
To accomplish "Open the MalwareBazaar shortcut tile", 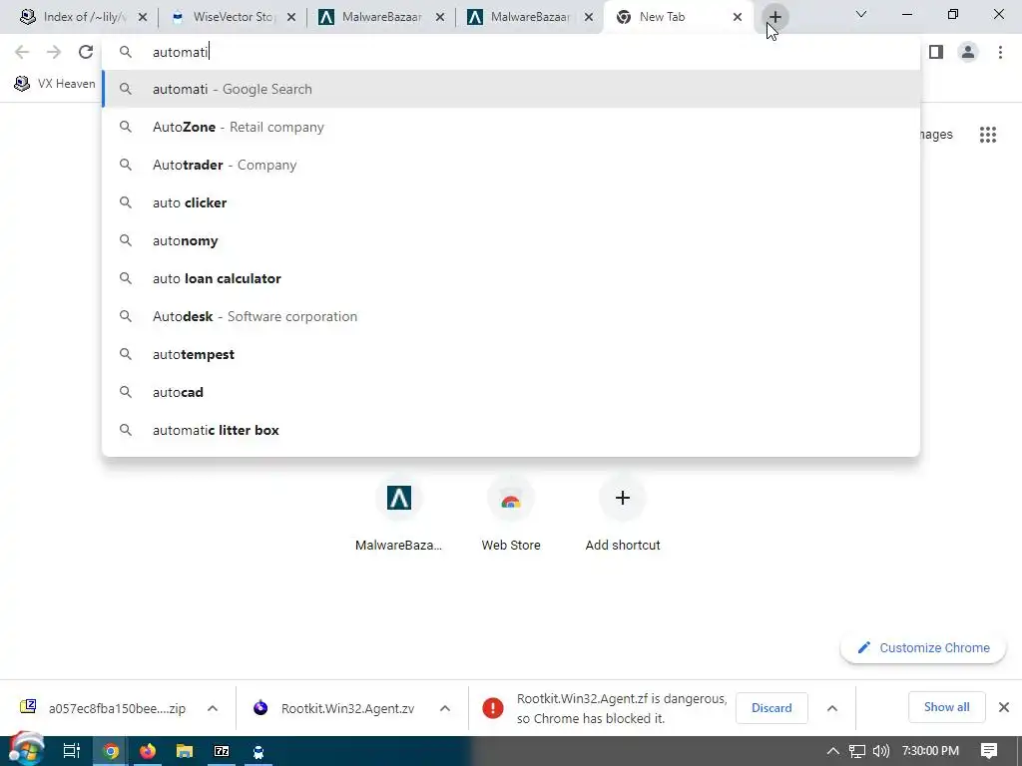I will point(399,514).
